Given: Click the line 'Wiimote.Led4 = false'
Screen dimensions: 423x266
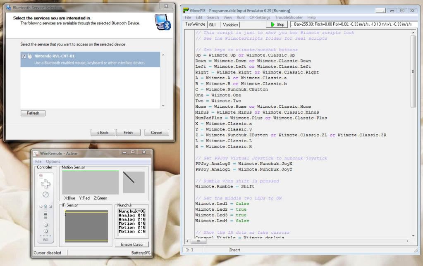Looking at the screenshot, I should click(222, 221).
